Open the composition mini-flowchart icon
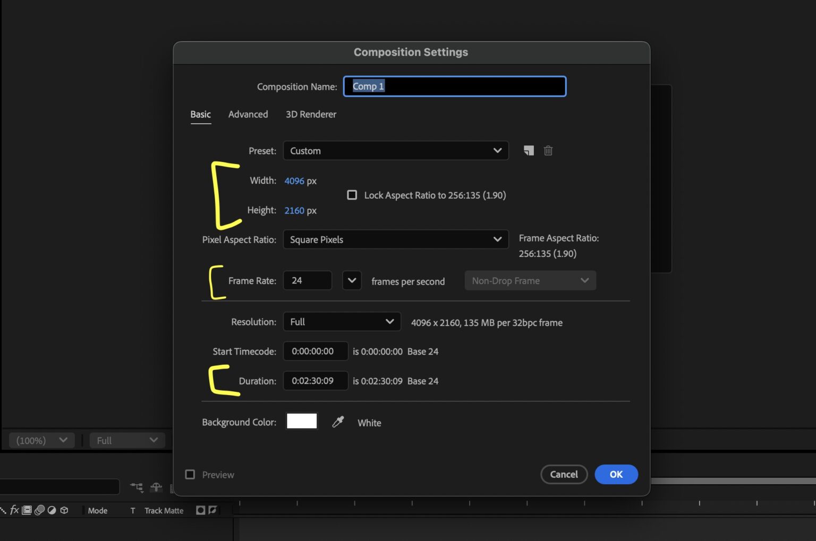The height and width of the screenshot is (541, 816). click(137, 487)
